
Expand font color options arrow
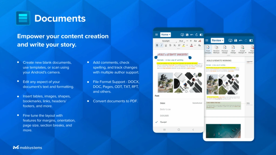coord(195,45)
